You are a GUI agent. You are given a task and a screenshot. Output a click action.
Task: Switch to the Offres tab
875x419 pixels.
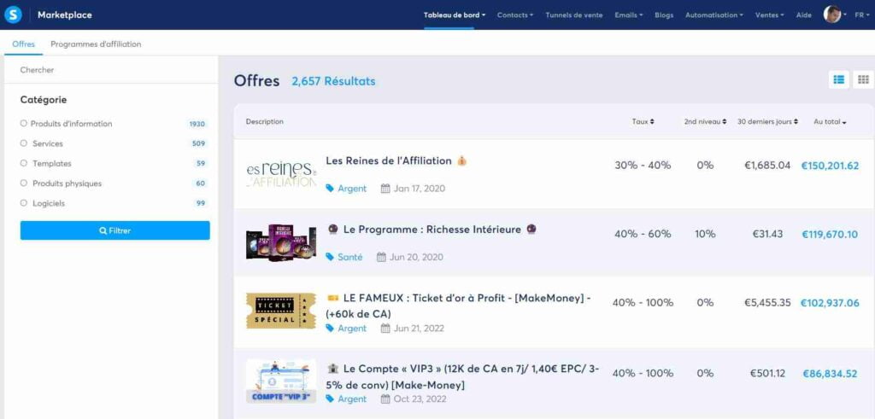[23, 44]
